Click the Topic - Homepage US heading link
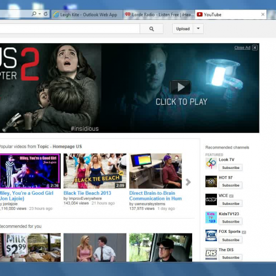 coord(60,146)
